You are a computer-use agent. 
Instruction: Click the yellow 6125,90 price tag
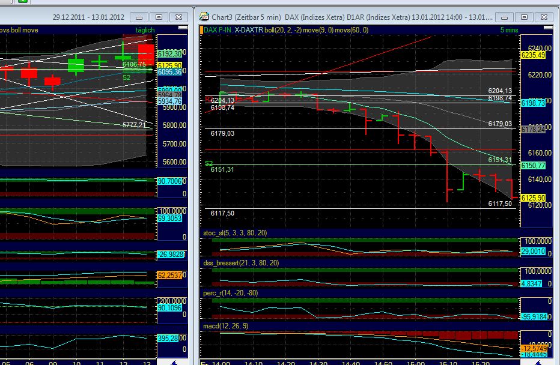532,196
